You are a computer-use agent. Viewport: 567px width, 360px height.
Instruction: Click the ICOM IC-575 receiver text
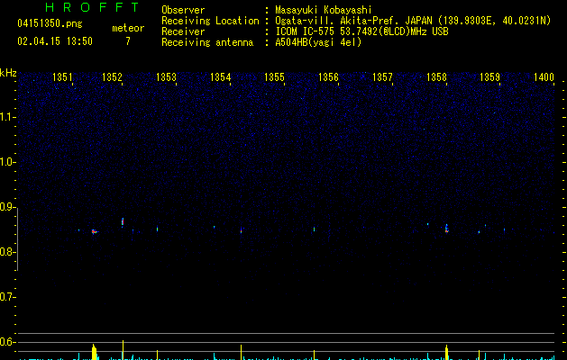tap(361, 31)
